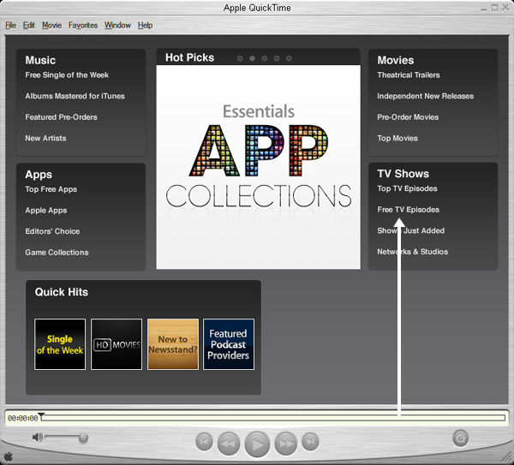Select the first Hot Picks page dot
This screenshot has width=514, height=465.
click(x=240, y=58)
